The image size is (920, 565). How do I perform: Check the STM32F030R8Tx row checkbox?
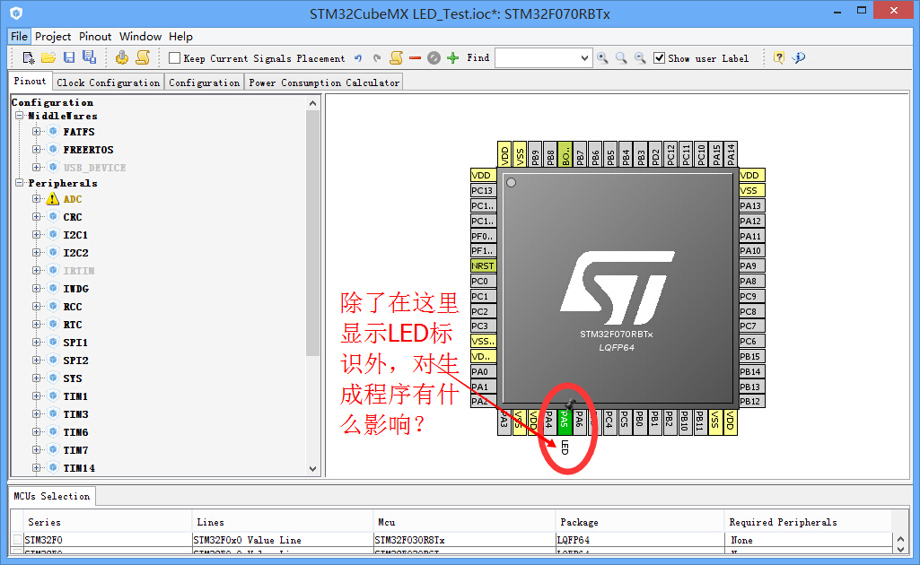[18, 539]
